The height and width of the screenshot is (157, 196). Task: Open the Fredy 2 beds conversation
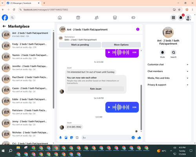click(x=26, y=46)
